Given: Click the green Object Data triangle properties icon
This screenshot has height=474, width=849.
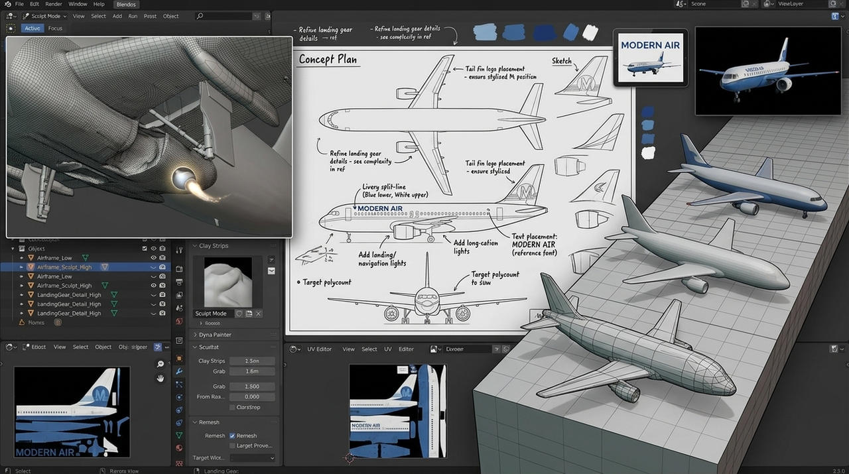Looking at the screenshot, I should coord(179,435).
